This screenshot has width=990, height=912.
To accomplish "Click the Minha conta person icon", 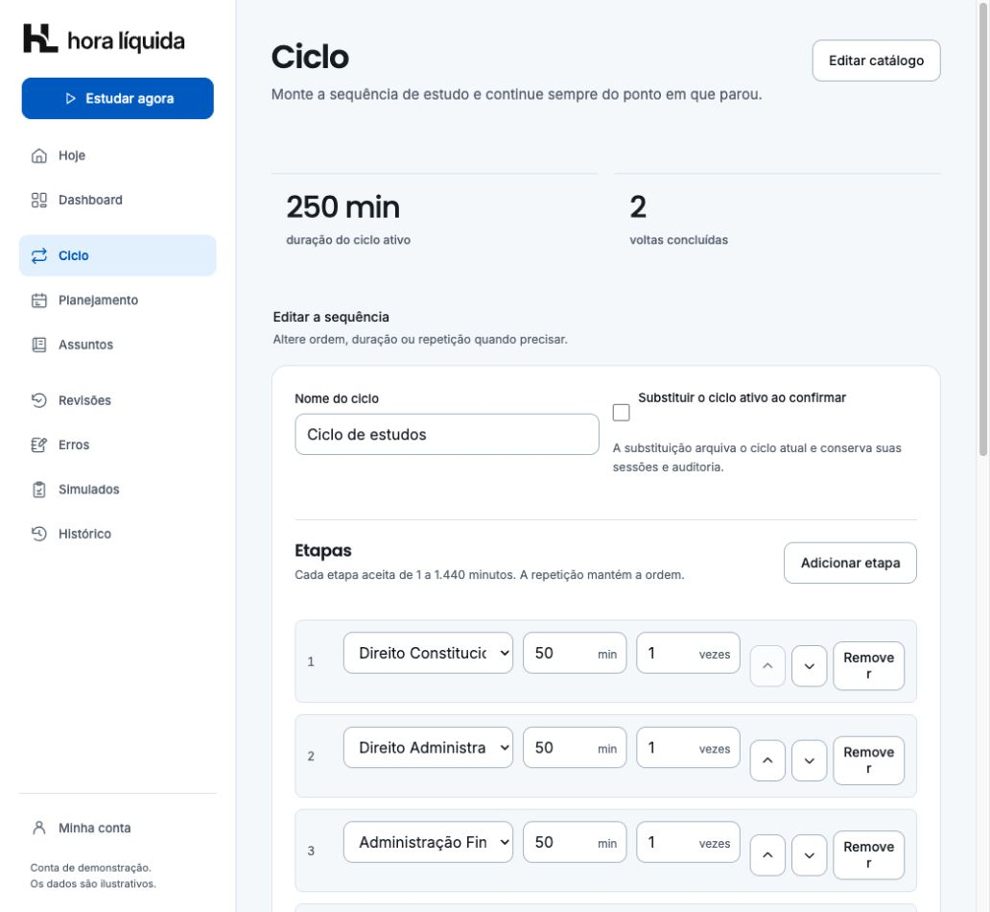I will [39, 828].
